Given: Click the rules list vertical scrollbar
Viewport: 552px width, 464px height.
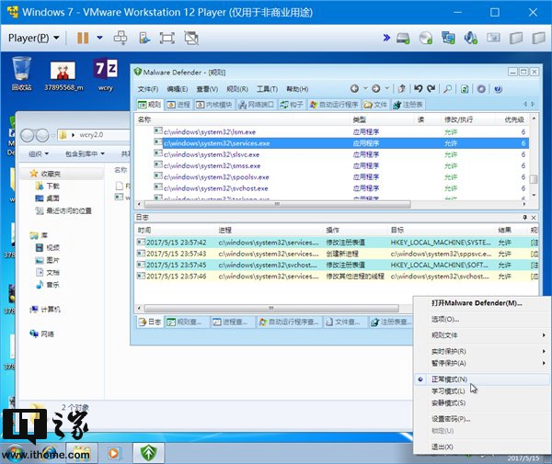Looking at the screenshot, I should point(535,156).
